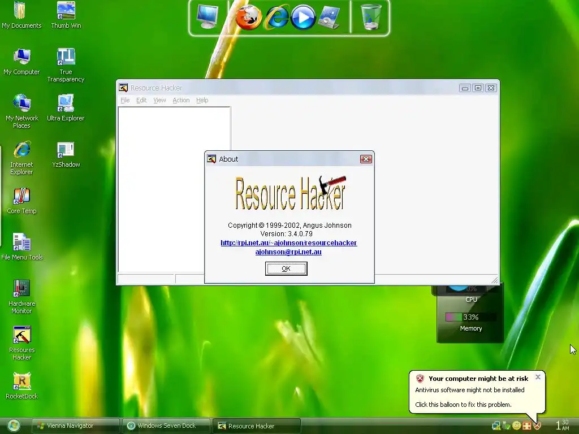This screenshot has height=434, width=579.
Task: Select the Ultra Explorer shortcut
Action: point(66,107)
